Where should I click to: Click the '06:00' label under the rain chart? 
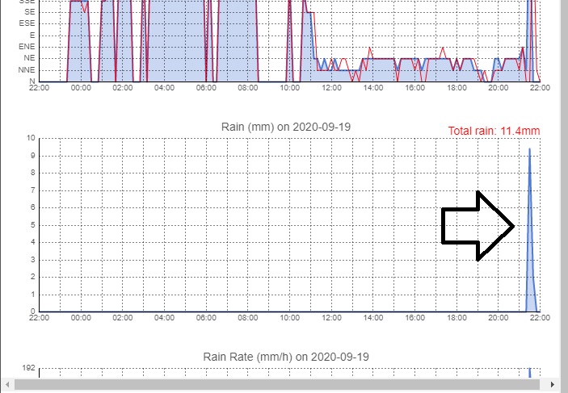click(x=206, y=318)
